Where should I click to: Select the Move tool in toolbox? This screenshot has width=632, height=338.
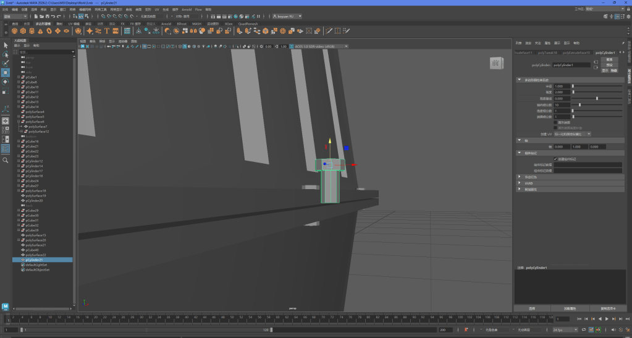(5, 72)
